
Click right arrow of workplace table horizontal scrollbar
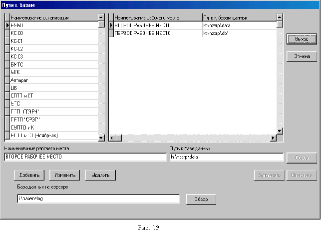point(273,138)
